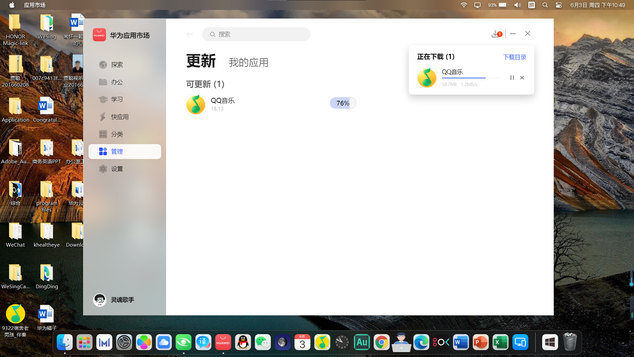Screen dimensions: 634x357
Task: Open 应用市场 menu in menu bar
Action: 35,5
